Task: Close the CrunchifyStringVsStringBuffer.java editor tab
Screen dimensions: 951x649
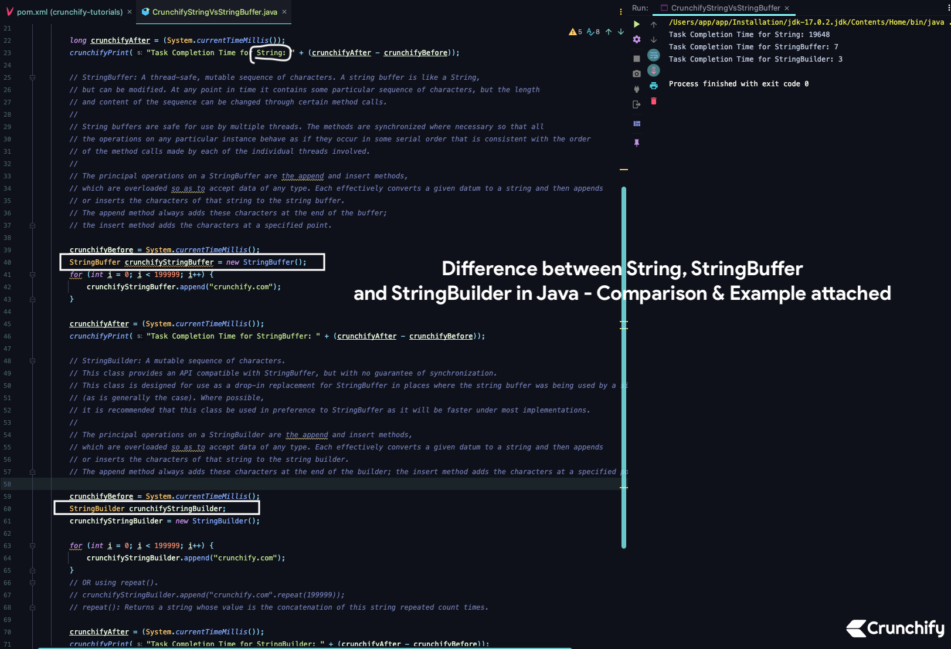Action: coord(284,12)
